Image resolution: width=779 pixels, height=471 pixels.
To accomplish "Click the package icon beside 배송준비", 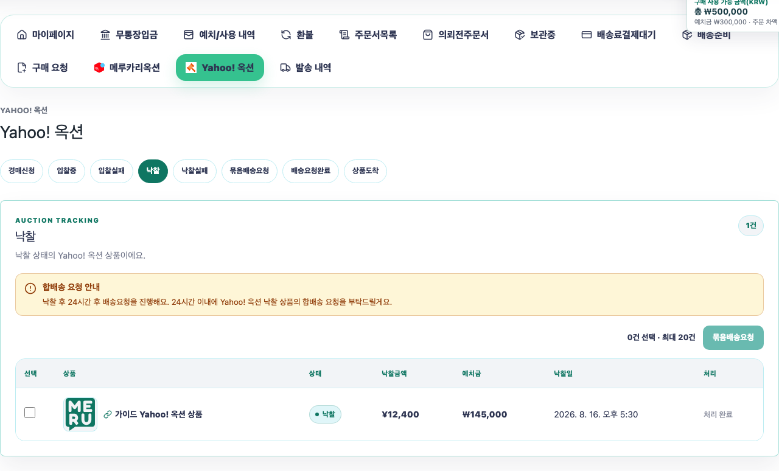I will coord(687,35).
